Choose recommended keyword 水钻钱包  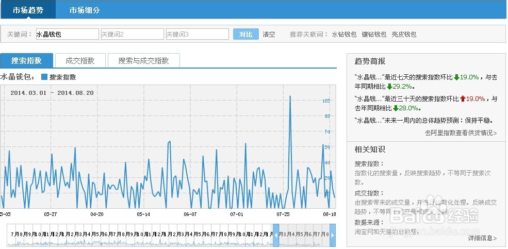[344, 35]
